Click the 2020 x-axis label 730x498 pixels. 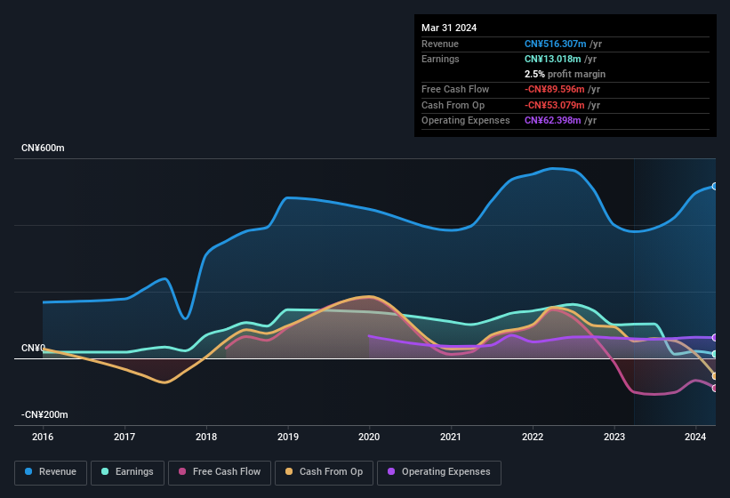point(369,437)
